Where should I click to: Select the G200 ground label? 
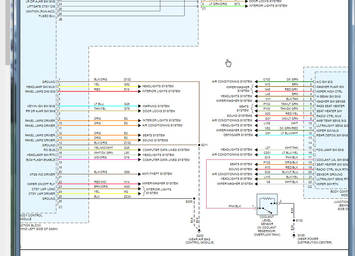[200, 236]
